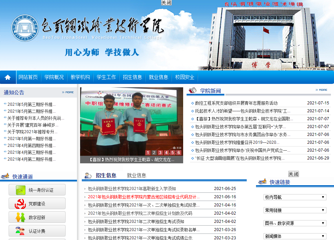The height and width of the screenshot is (240, 334).
Task: Switch slideshow to slide number 6
Action: 179,153
